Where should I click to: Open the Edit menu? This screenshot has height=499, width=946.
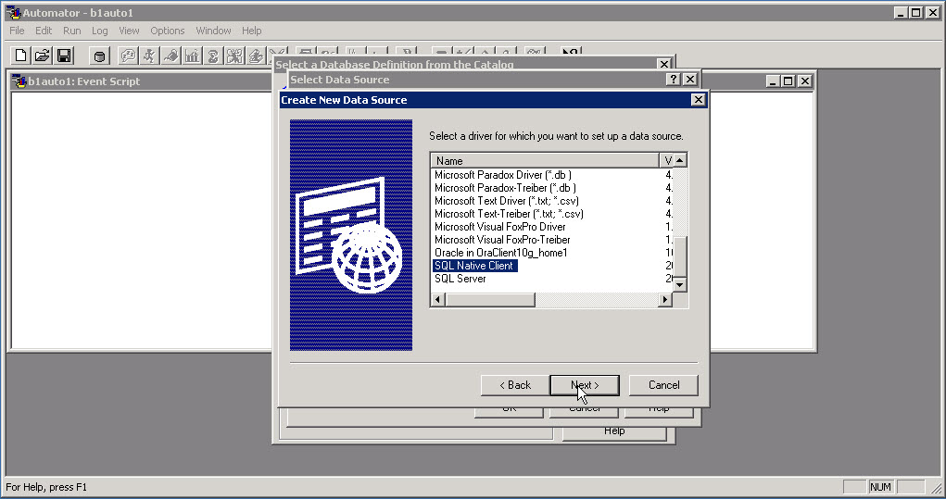44,31
